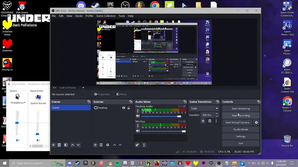Click the transition Duration 300 ms field

207,115
